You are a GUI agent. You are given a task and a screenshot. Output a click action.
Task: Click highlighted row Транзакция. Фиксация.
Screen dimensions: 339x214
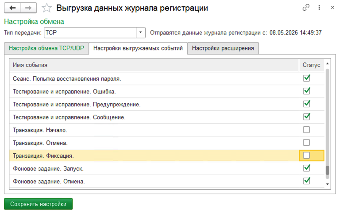(x=167, y=156)
